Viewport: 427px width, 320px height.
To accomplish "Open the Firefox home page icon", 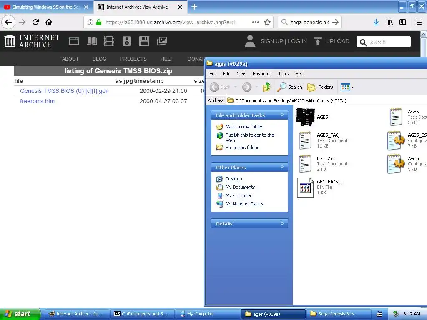I will click(49, 22).
